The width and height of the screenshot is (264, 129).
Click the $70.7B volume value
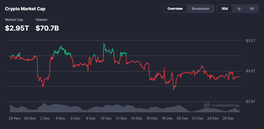coord(47,28)
